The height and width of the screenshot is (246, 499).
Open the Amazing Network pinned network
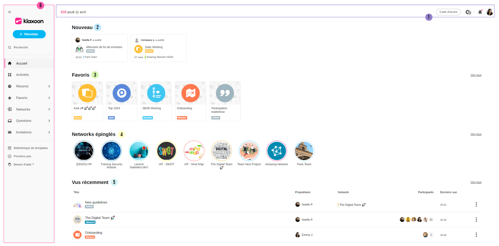[x=276, y=151]
